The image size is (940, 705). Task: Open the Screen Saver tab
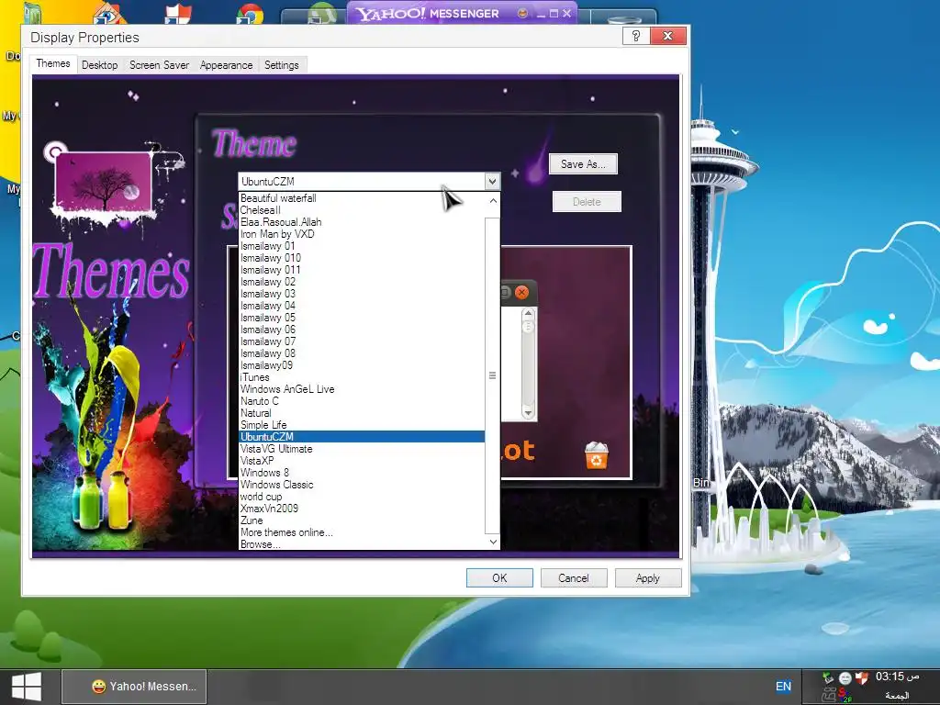(x=159, y=65)
